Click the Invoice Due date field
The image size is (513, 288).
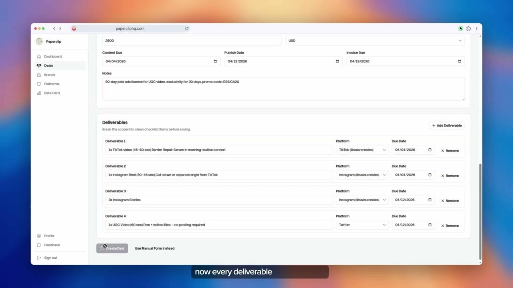[406, 61]
